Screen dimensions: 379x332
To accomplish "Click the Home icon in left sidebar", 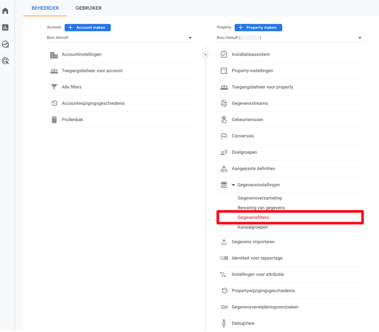I will tap(5, 11).
